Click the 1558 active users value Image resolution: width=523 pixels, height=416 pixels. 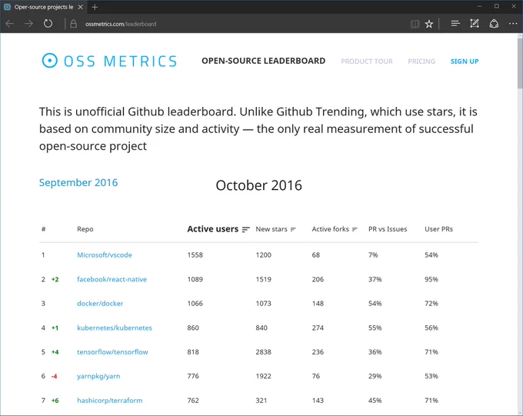[195, 255]
